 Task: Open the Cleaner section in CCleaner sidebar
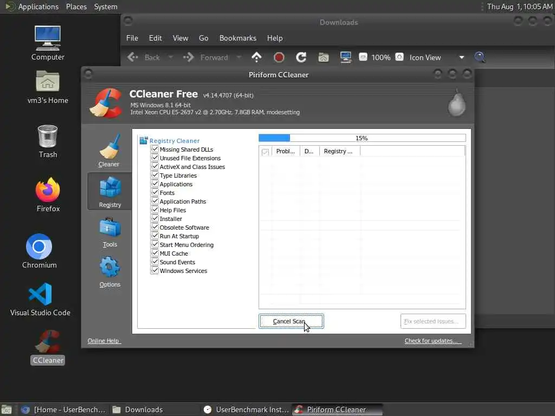click(x=109, y=150)
